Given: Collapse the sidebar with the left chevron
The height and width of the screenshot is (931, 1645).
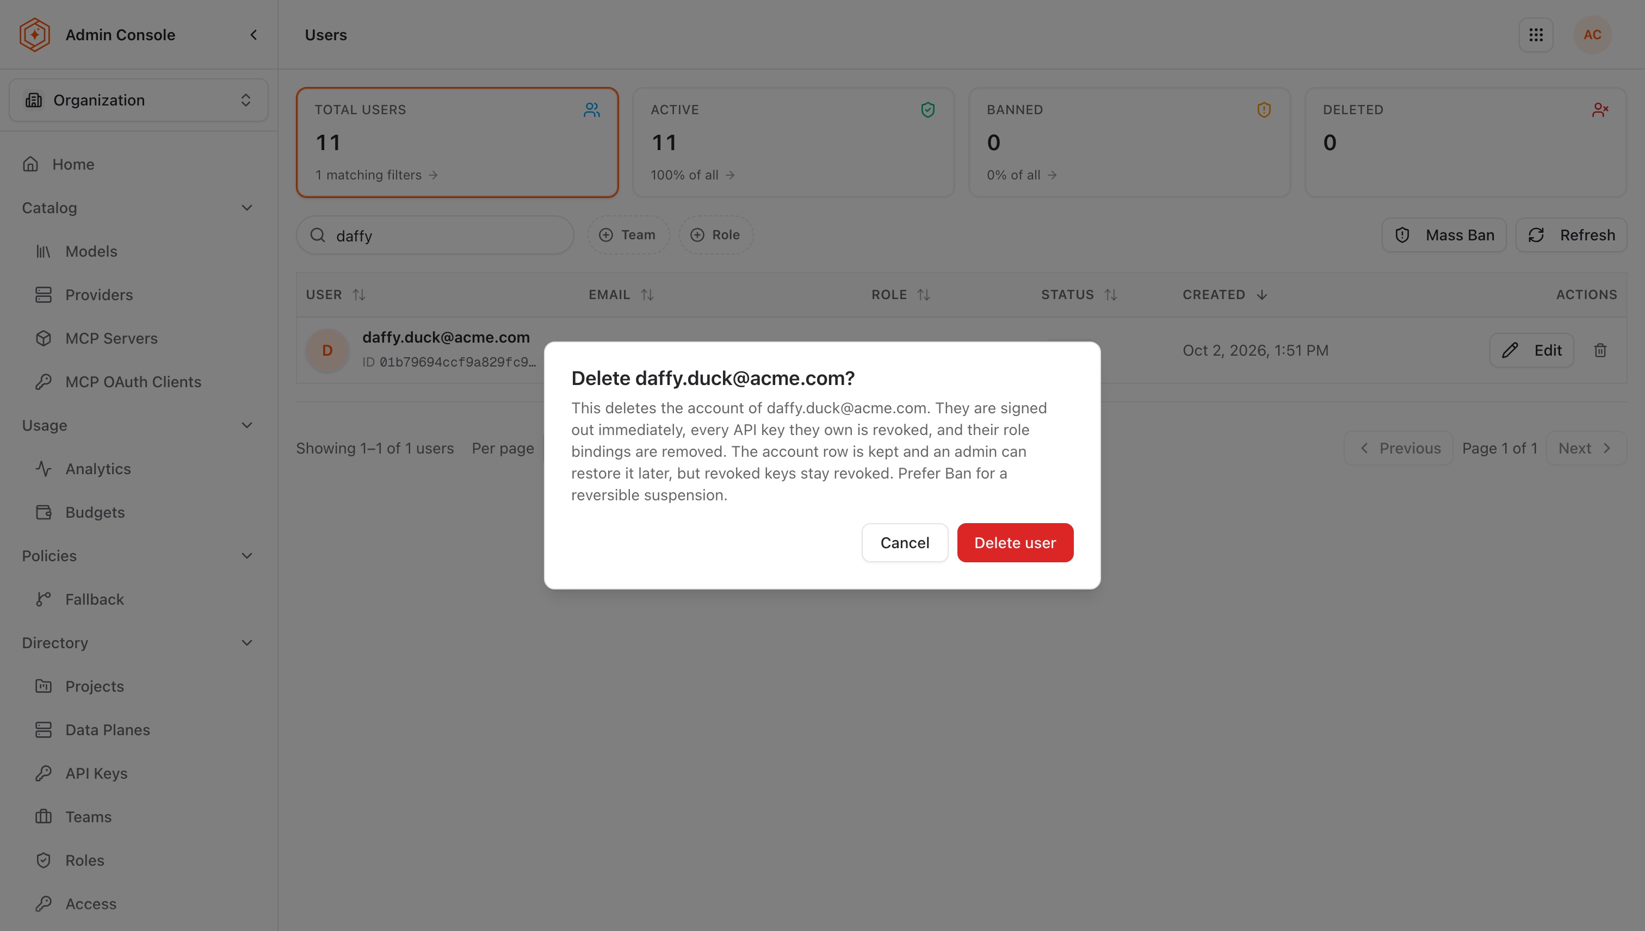Looking at the screenshot, I should click(x=253, y=34).
